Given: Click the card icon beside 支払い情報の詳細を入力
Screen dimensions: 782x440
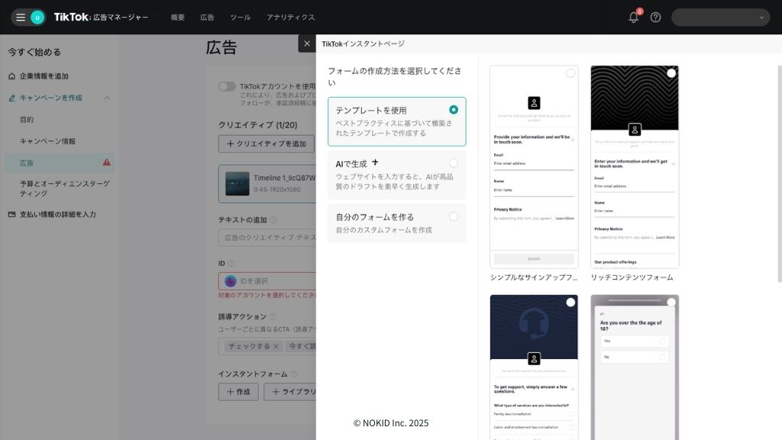Looking at the screenshot, I should pos(12,215).
